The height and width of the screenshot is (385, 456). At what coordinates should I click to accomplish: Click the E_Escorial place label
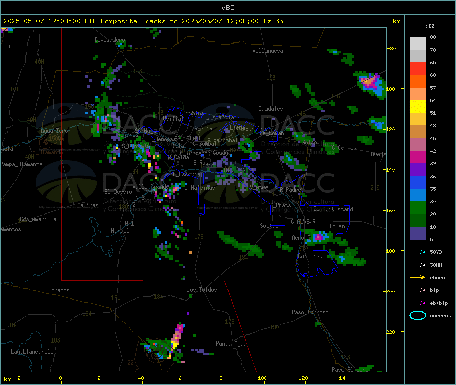tap(187, 174)
